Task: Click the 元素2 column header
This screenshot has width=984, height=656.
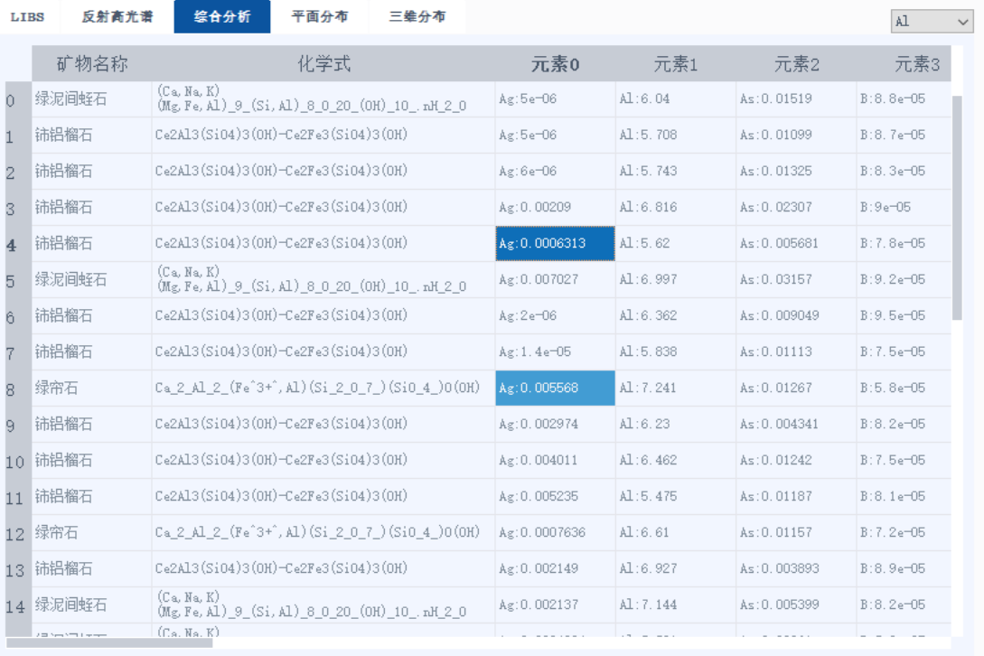Action: click(796, 64)
